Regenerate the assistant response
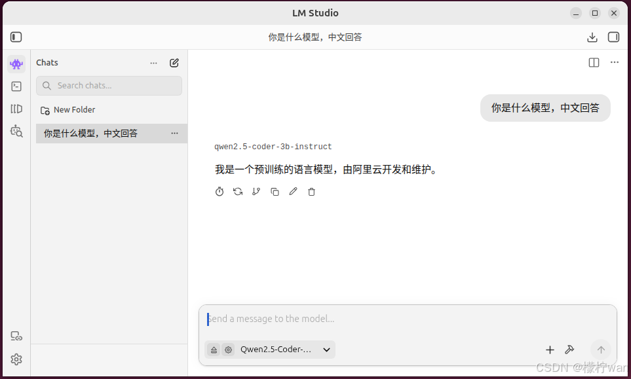The width and height of the screenshot is (631, 379). click(238, 192)
